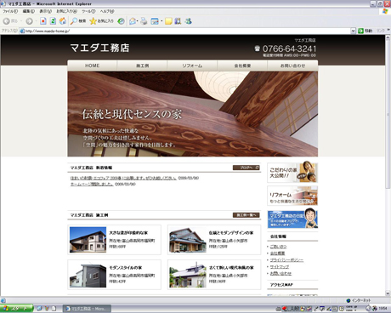Click the Refresh page icon
The image size is (391, 313).
(x=53, y=21)
